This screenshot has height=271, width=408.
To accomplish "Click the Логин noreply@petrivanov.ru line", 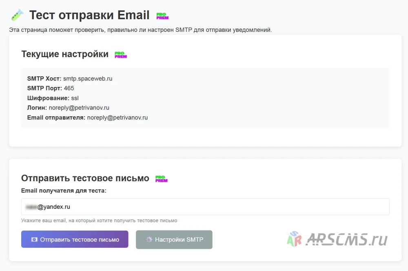I will click(68, 108).
